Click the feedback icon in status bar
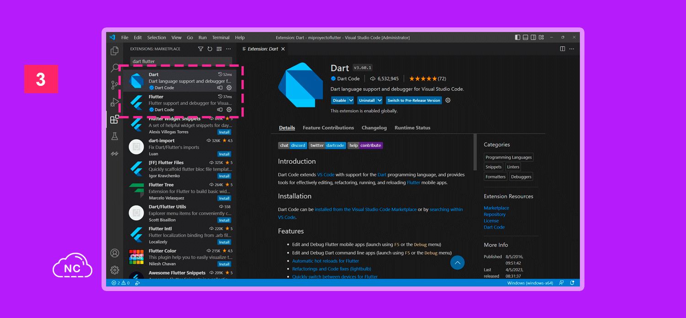The width and height of the screenshot is (686, 318). tap(561, 283)
